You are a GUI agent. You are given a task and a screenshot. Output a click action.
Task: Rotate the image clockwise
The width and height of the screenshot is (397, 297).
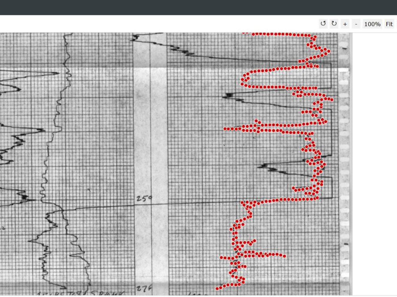(x=334, y=24)
